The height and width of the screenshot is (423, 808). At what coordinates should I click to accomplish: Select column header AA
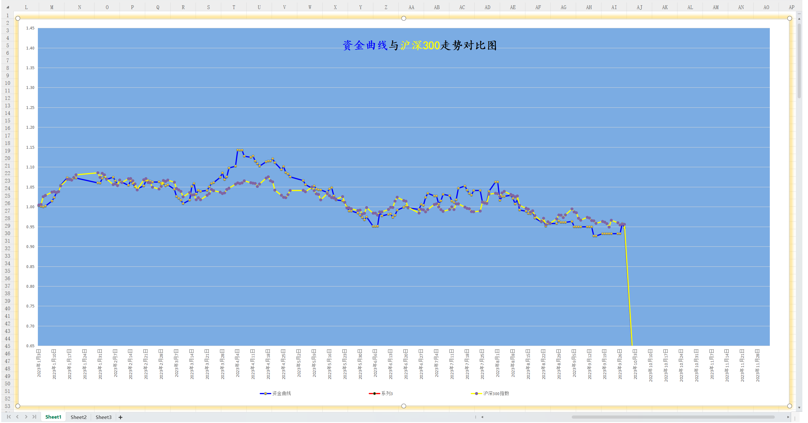(x=411, y=7)
